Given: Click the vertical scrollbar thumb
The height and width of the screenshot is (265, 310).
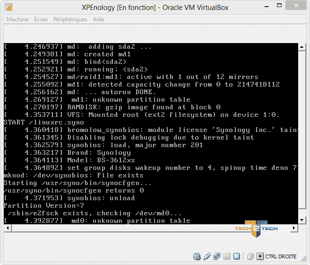Looking at the screenshot, I should [x=301, y=130].
